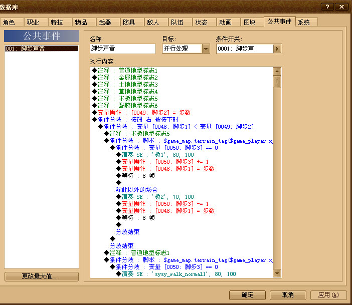Click the 取消 button

[288, 295]
